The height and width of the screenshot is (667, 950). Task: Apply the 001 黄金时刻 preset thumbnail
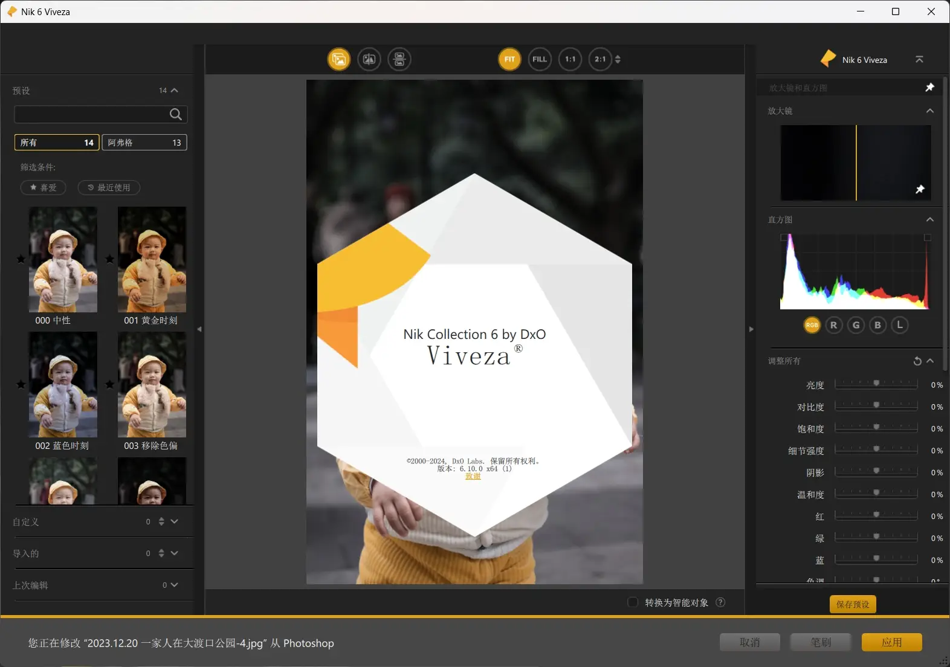point(152,259)
